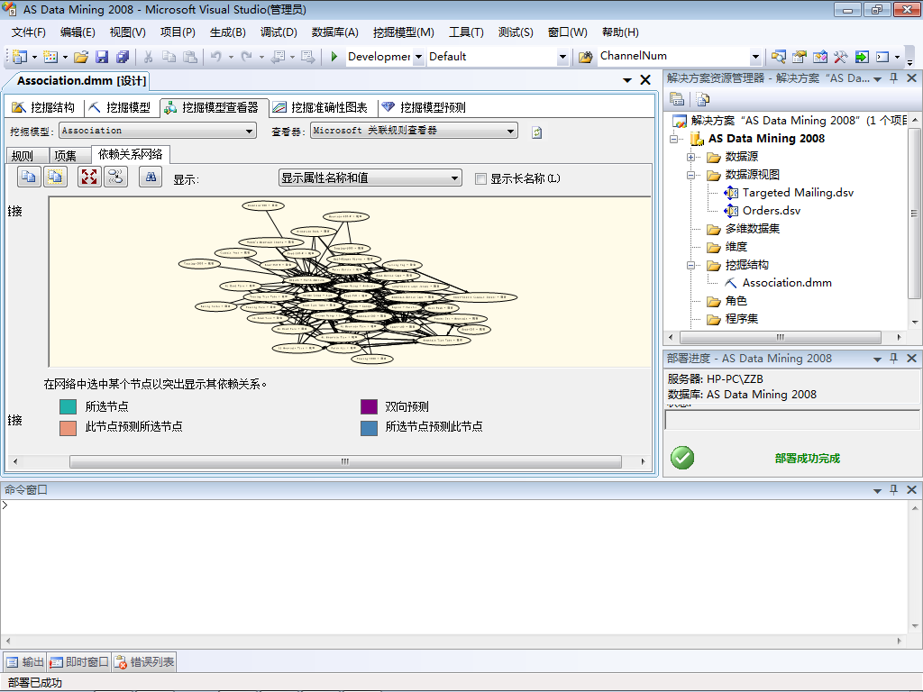The width and height of the screenshot is (923, 692).
Task: Click the Redo arrow icon
Action: [x=247, y=57]
